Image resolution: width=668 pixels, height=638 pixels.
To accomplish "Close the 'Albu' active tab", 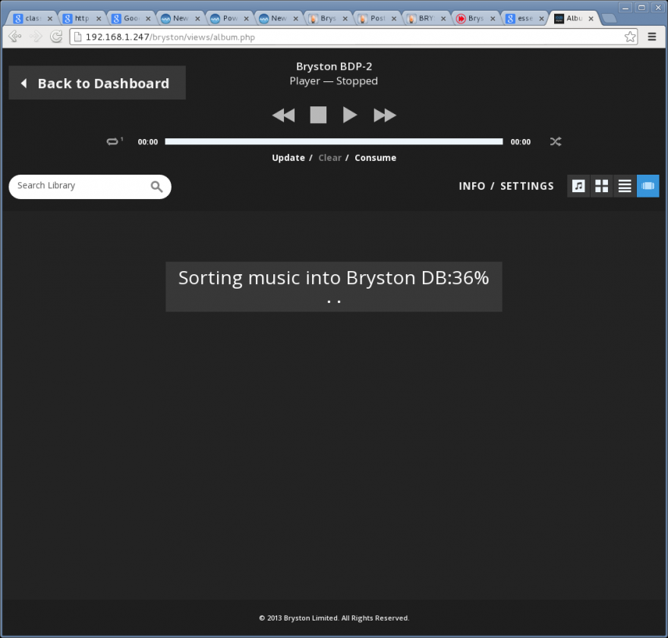I will 591,19.
